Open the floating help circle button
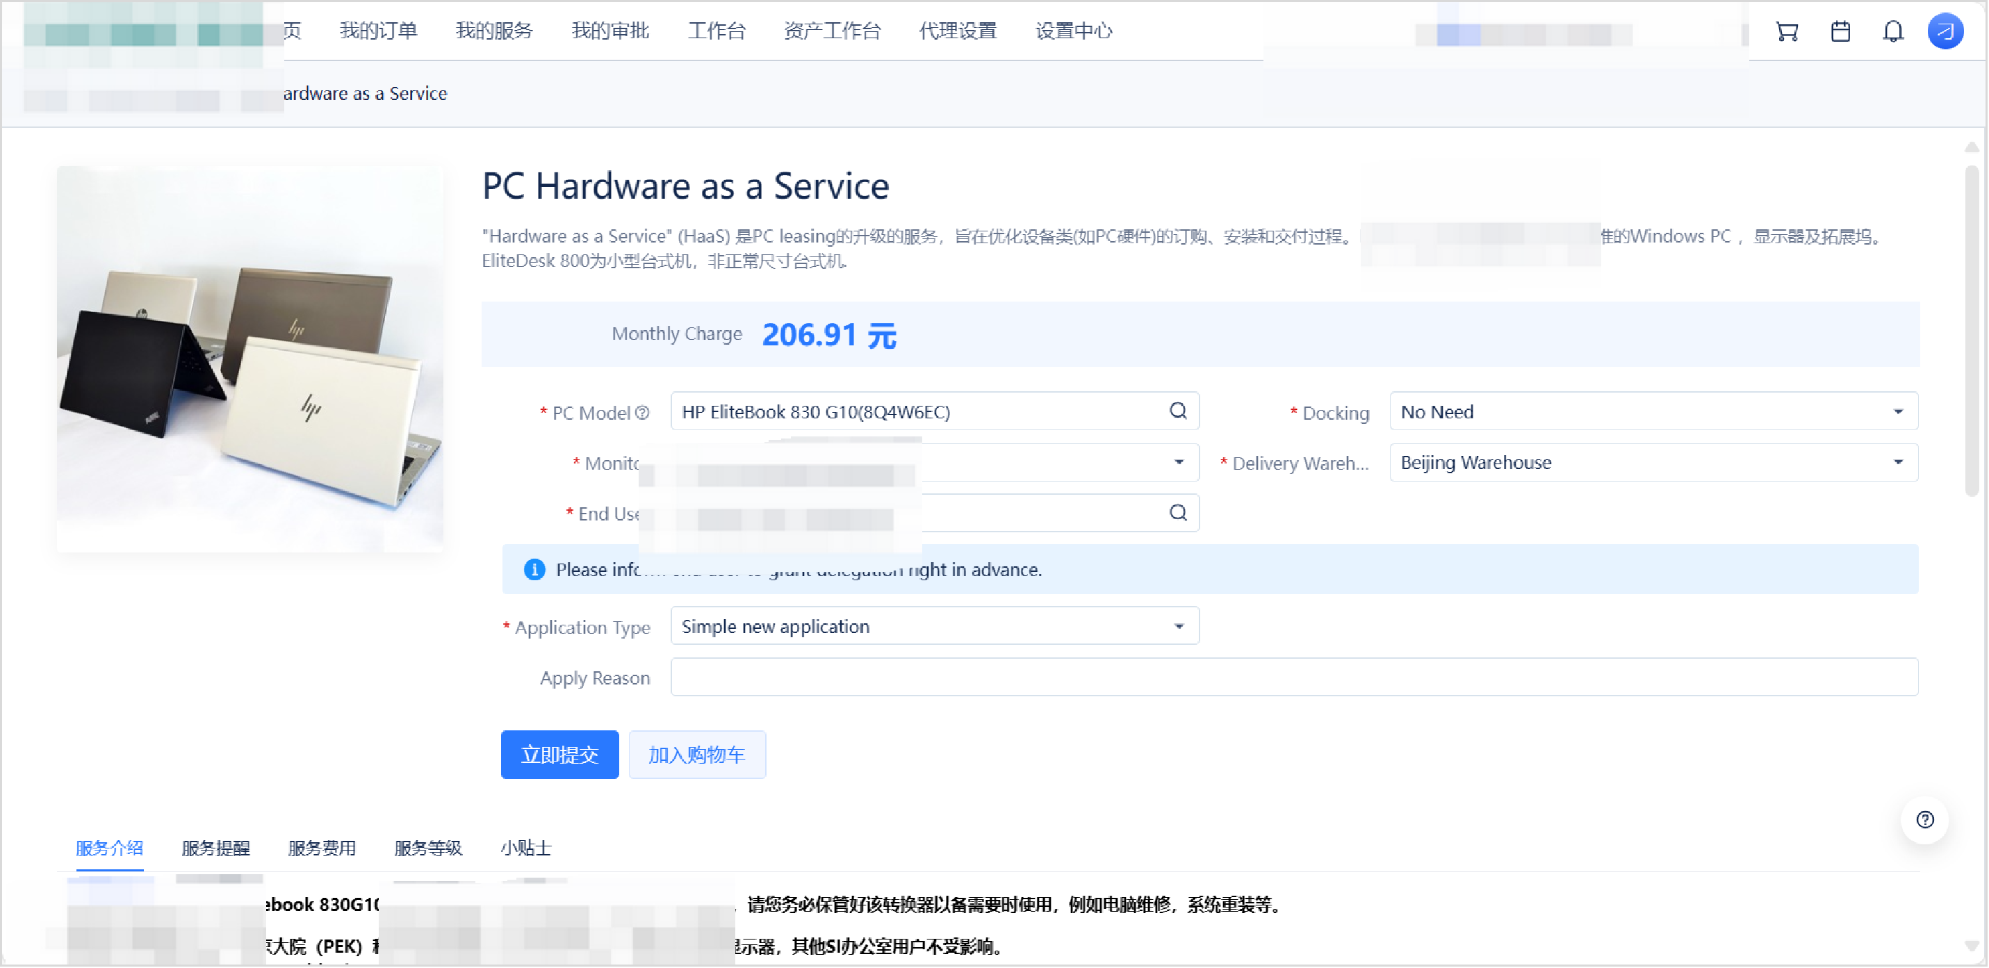Screen dimensions: 1989x968 tap(1925, 820)
